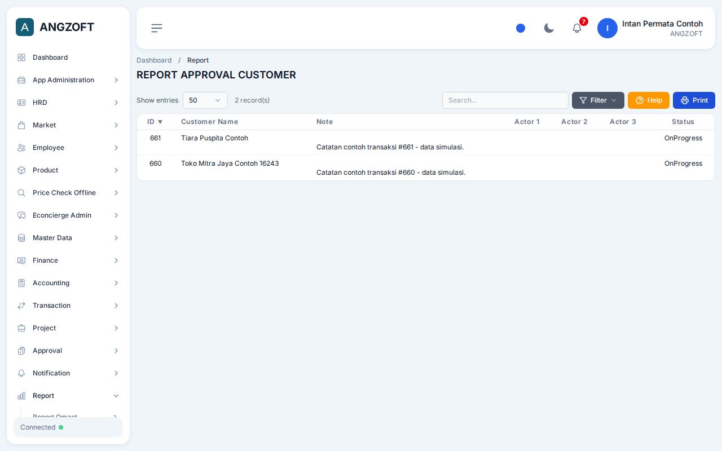722x451 pixels.
Task: Toggle dark mode moon icon
Action: click(x=549, y=28)
